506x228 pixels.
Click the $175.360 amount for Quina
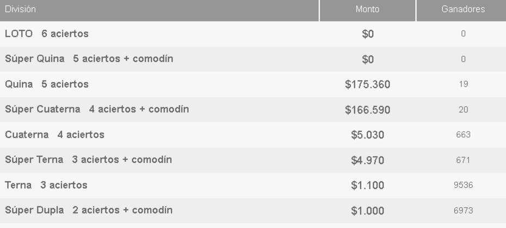point(368,84)
